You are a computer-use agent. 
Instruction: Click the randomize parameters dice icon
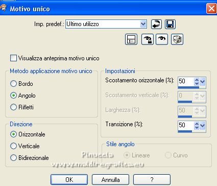coord(177,39)
